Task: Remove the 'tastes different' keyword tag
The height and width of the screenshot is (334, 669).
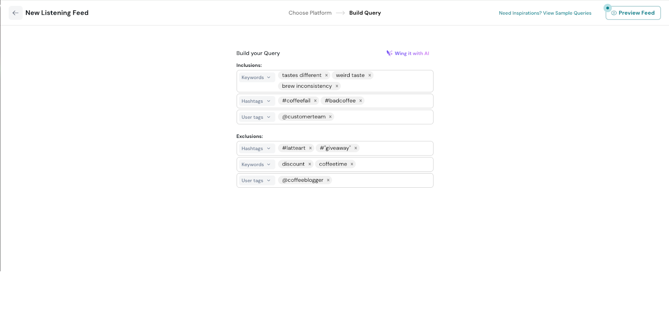Action: 327,76
